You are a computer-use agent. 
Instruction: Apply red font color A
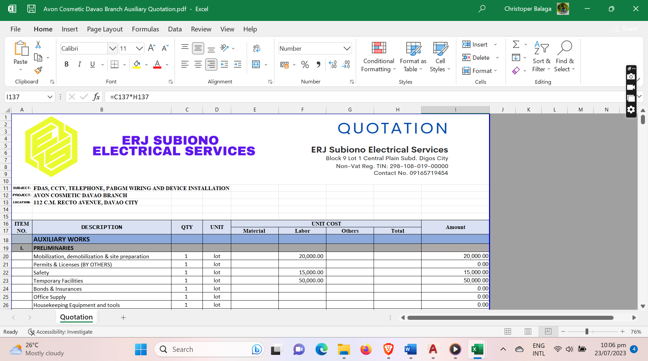(157, 65)
